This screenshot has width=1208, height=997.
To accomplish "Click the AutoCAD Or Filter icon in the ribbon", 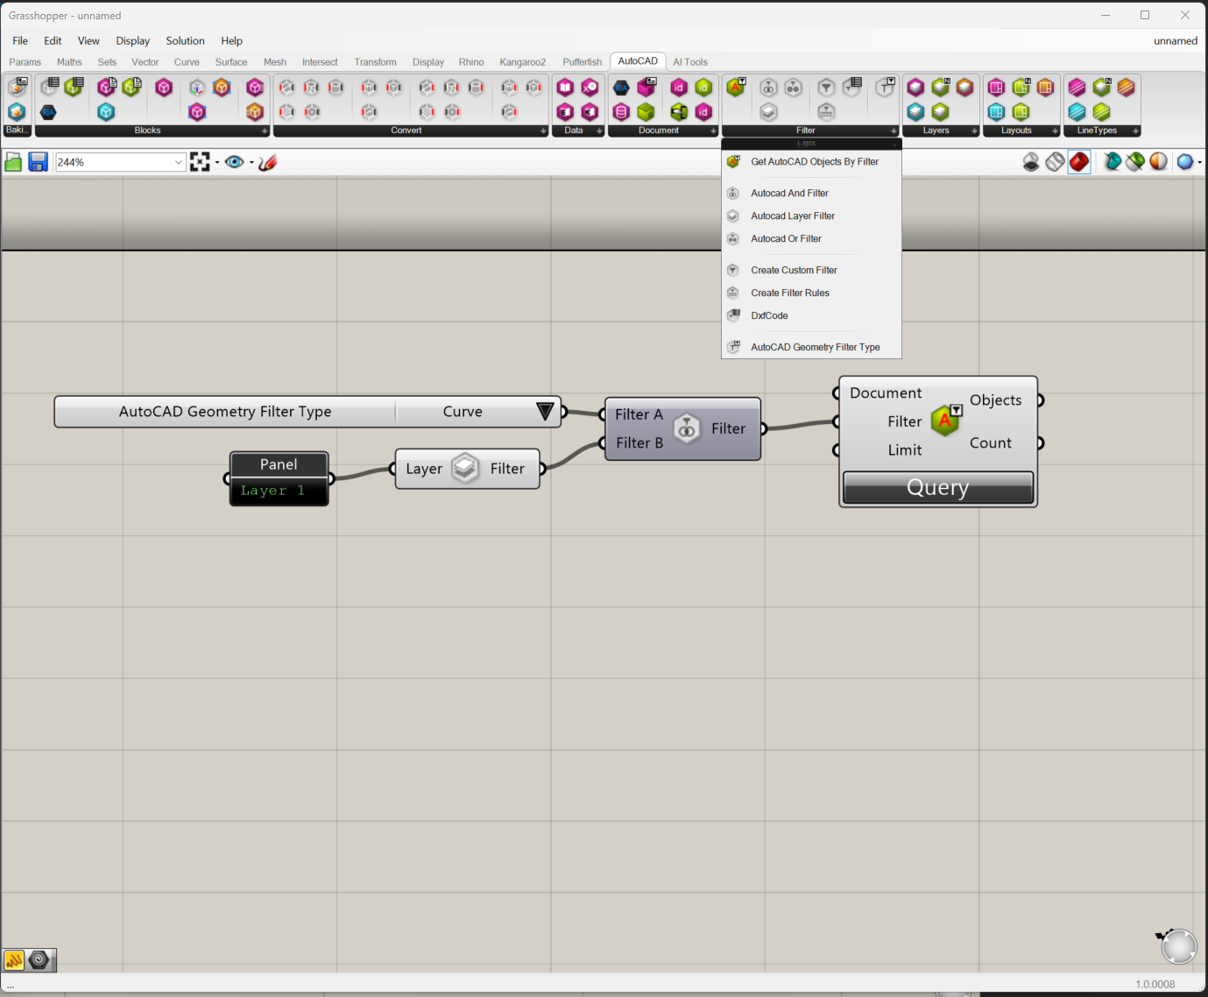I will coord(793,87).
